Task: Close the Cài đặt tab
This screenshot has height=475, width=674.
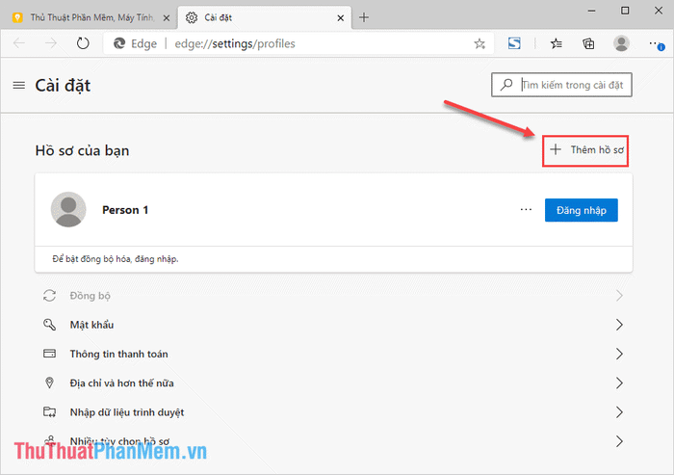Action: (340, 17)
